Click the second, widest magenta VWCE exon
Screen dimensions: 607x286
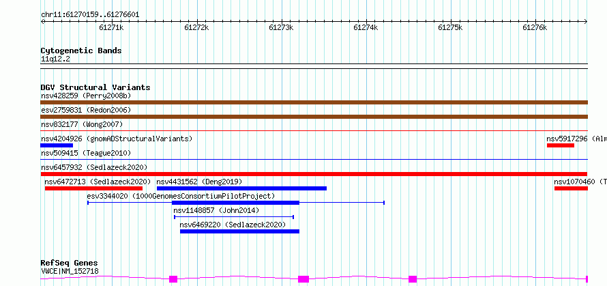tap(303, 279)
